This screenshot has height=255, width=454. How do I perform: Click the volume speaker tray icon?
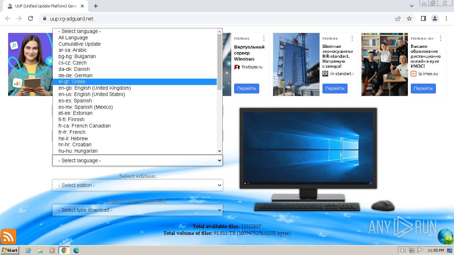click(403, 250)
